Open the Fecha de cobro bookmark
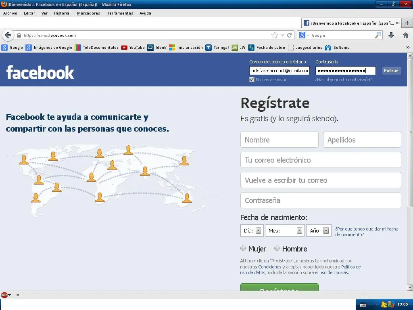The image size is (413, 310). (x=267, y=48)
